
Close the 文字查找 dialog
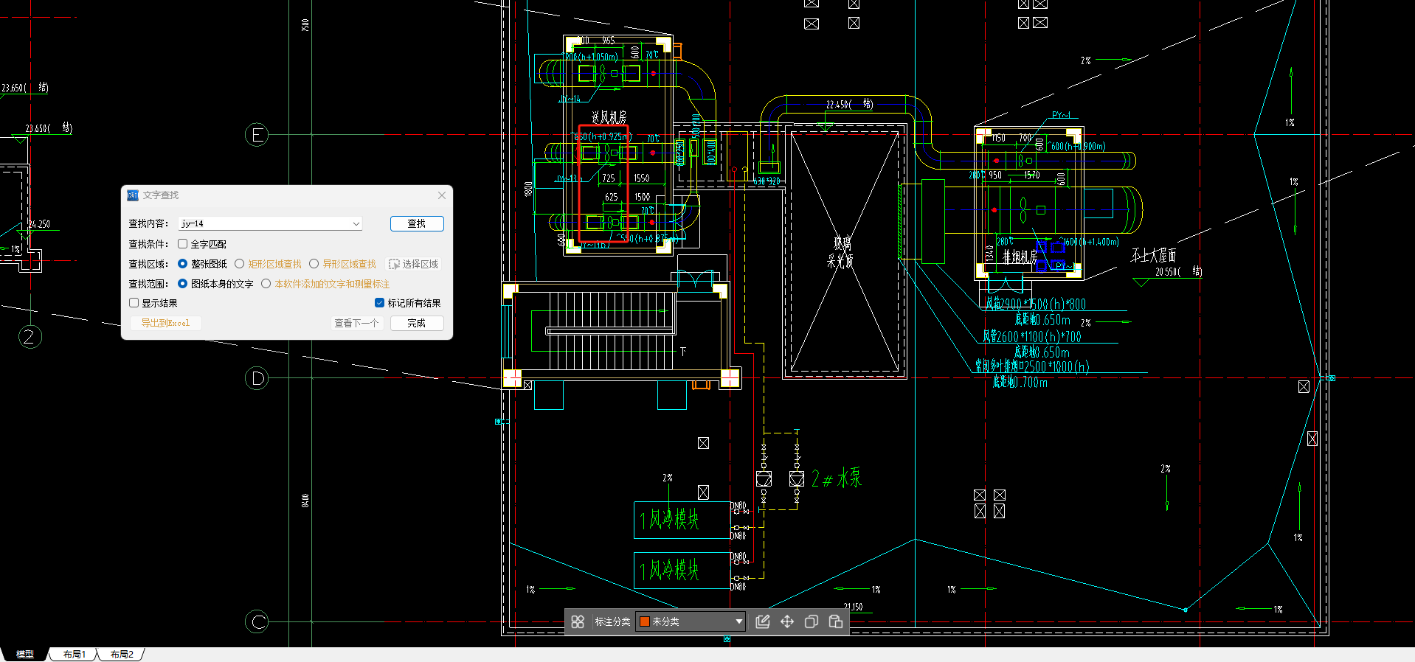(441, 195)
